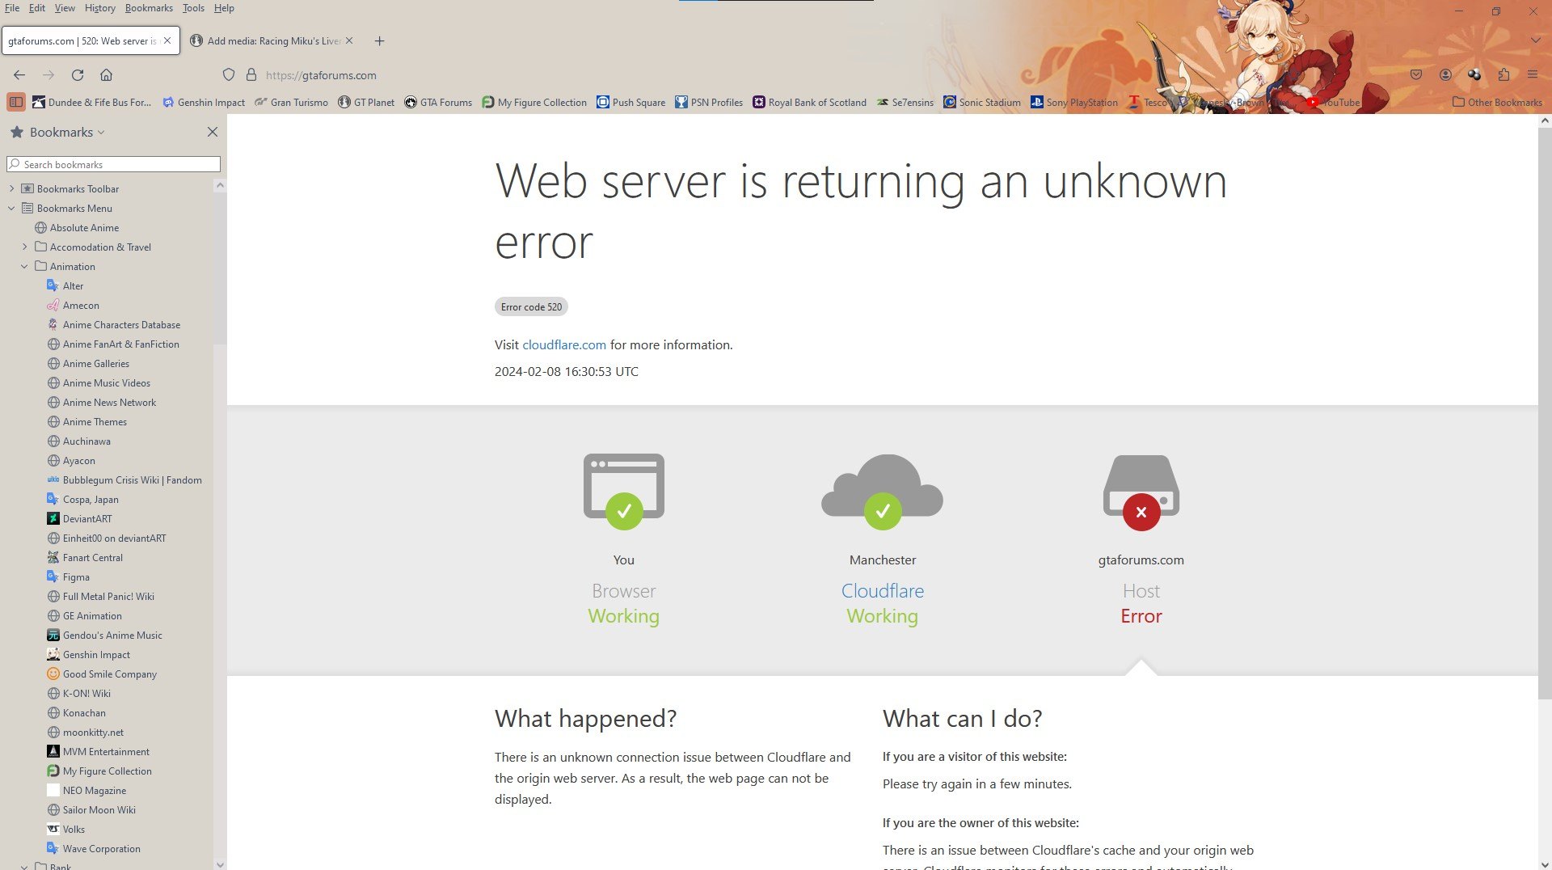
Task: Open Wave Corporation sidebar bookmark
Action: coord(101,848)
